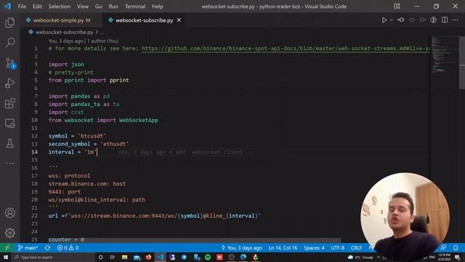Open Windows Start button
Viewport: 465px width, 262px height.
6,257
